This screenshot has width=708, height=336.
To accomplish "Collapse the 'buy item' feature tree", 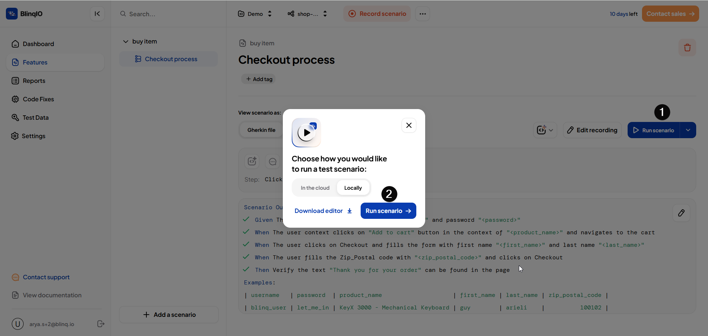I will click(125, 41).
